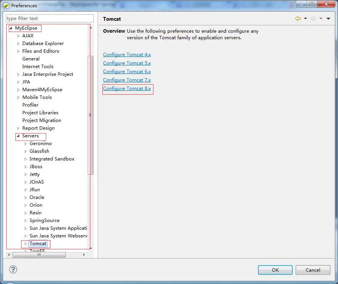Expand the JRun server node
This screenshot has width=338, height=284.
pos(26,190)
